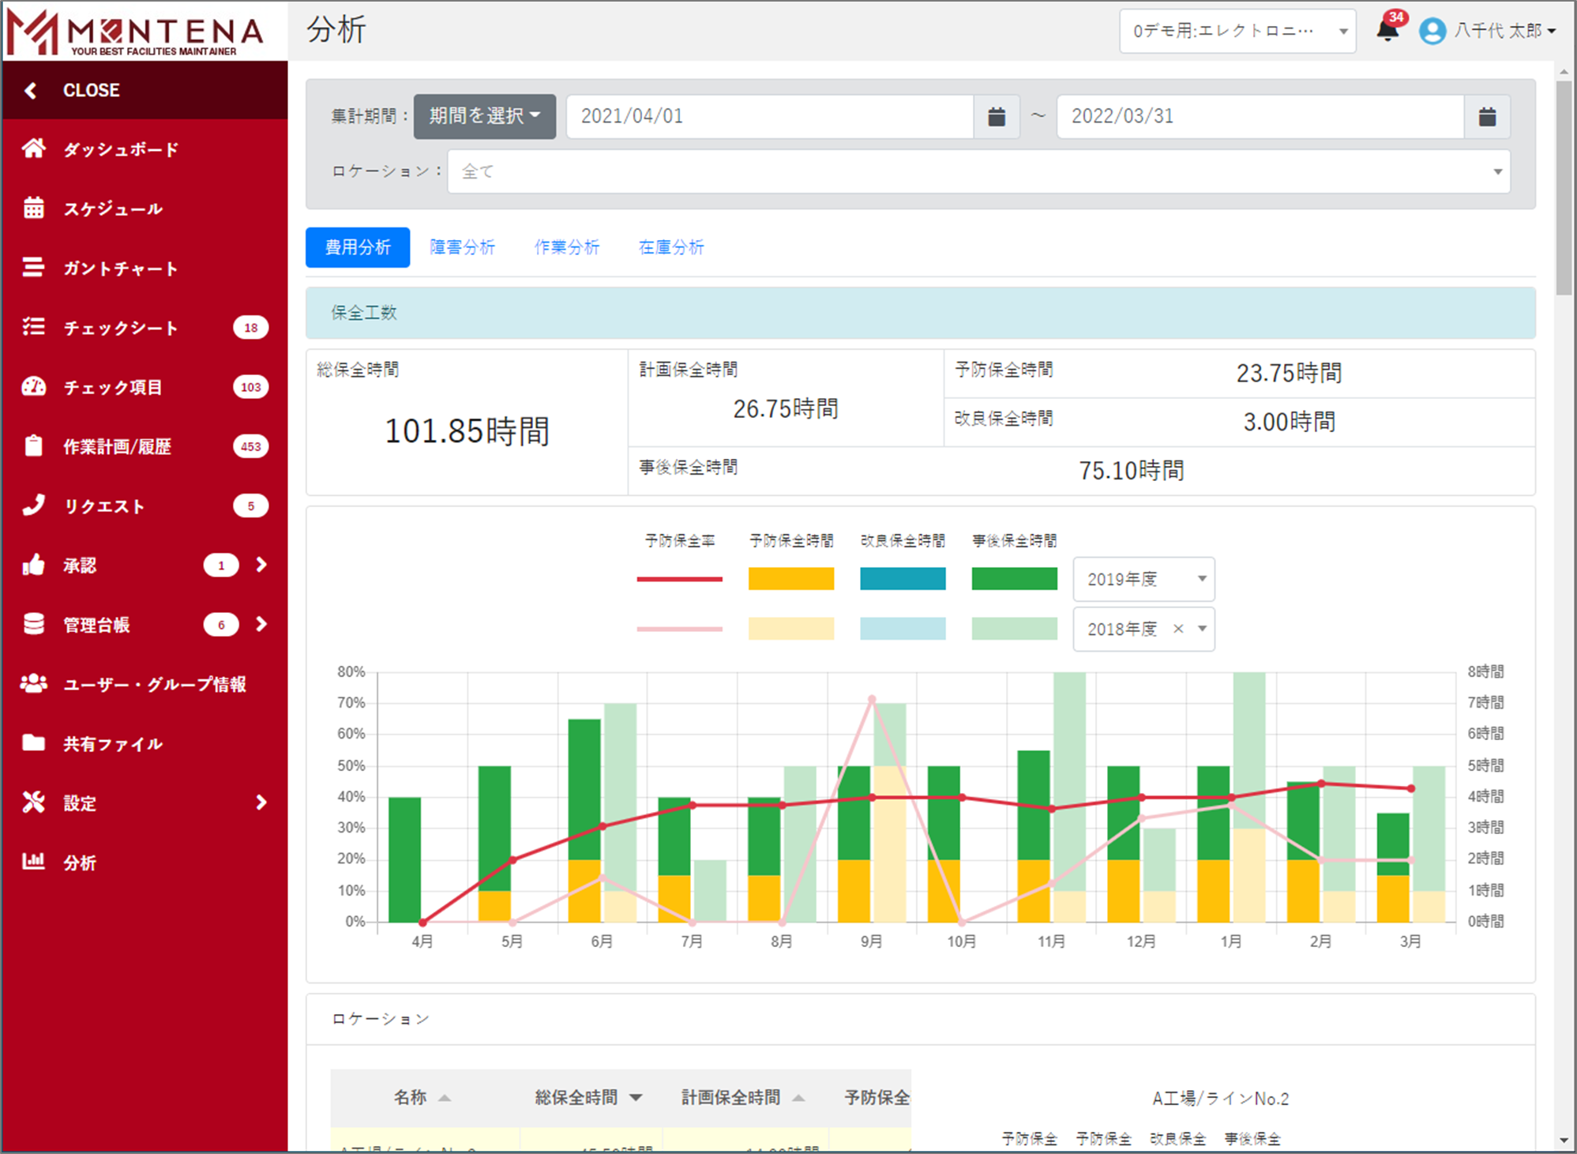Click the リクエスト phone icon
Viewport: 1577px width, 1154px height.
click(33, 506)
